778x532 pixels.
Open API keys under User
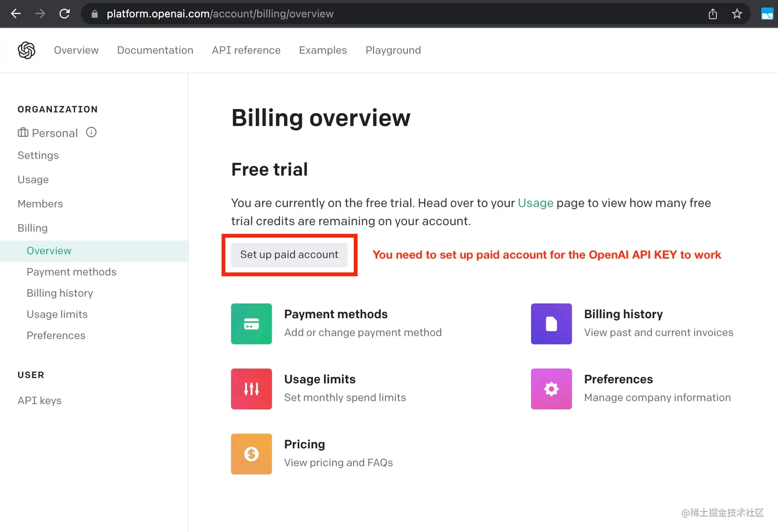click(40, 400)
